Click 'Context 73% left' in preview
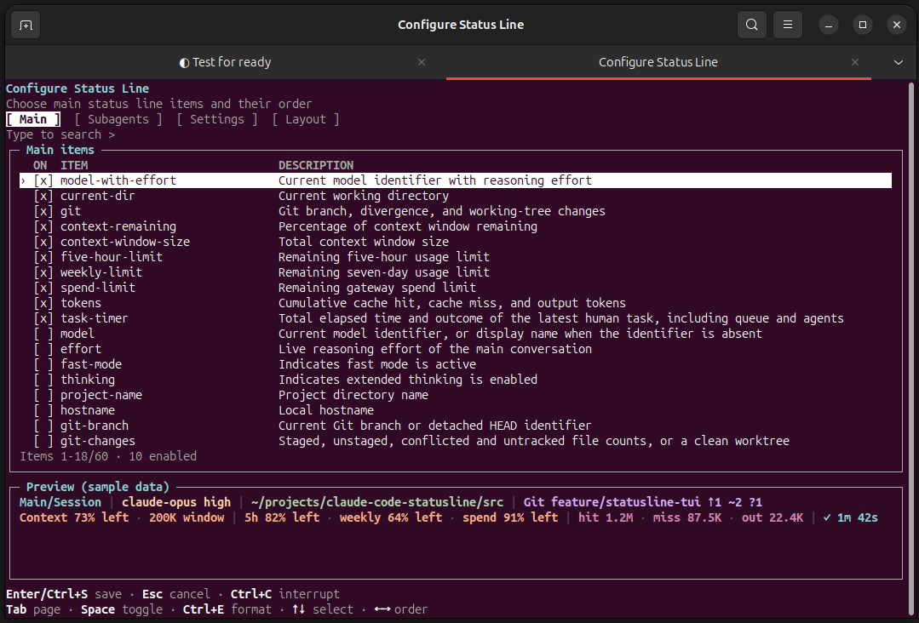919x623 pixels. (74, 517)
